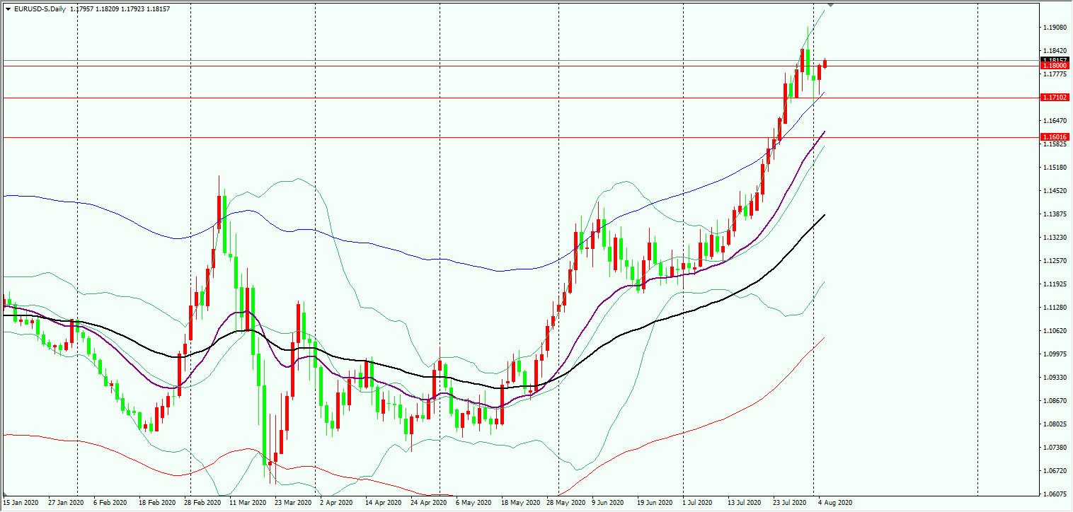Click the OHLC value 1.18209
Screen dimensions: 1073x512
tap(109, 9)
